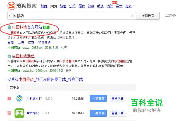Click the 咪咕游戏 app icon
The width and height of the screenshot is (176, 122).
19,113
